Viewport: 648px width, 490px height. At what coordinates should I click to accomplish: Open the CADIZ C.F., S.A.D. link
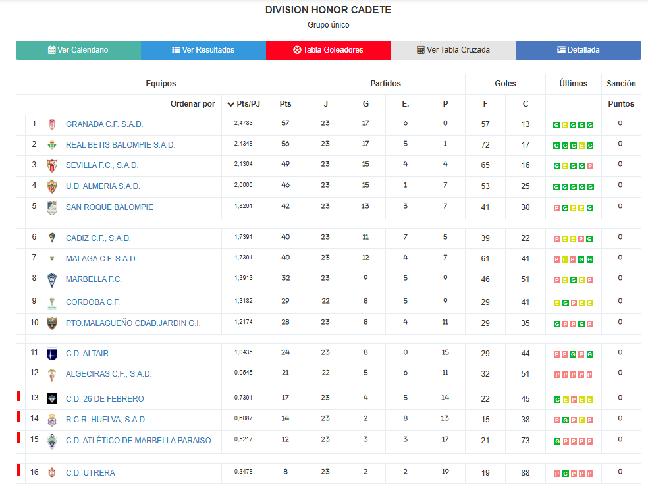98,238
